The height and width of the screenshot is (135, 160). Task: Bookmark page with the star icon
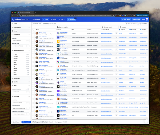click(114, 15)
